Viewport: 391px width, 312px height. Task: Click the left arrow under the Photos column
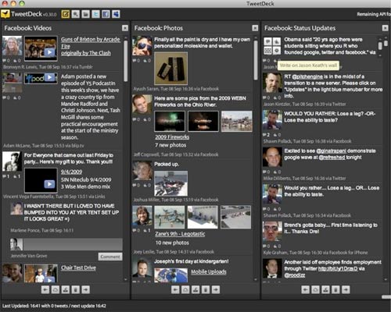pos(175,289)
